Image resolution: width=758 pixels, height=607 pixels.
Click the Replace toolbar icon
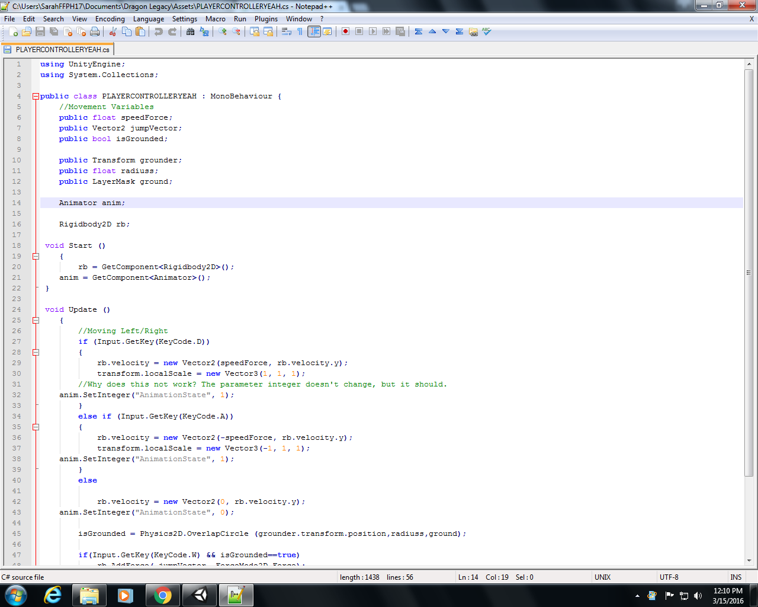pos(204,31)
